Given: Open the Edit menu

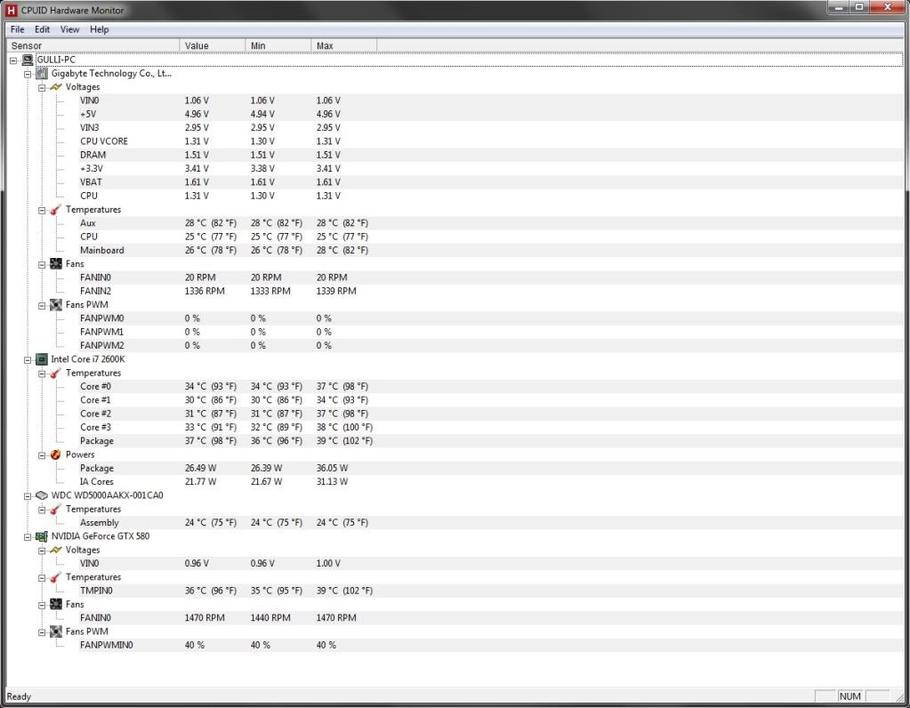Looking at the screenshot, I should [43, 29].
